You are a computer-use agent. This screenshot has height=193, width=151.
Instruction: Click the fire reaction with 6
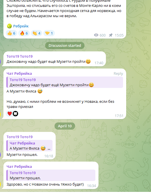tap(24, 33)
